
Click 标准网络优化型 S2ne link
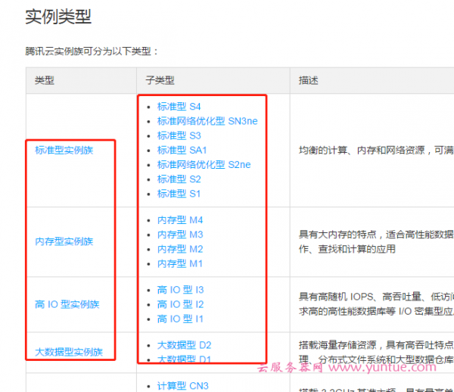(204, 164)
